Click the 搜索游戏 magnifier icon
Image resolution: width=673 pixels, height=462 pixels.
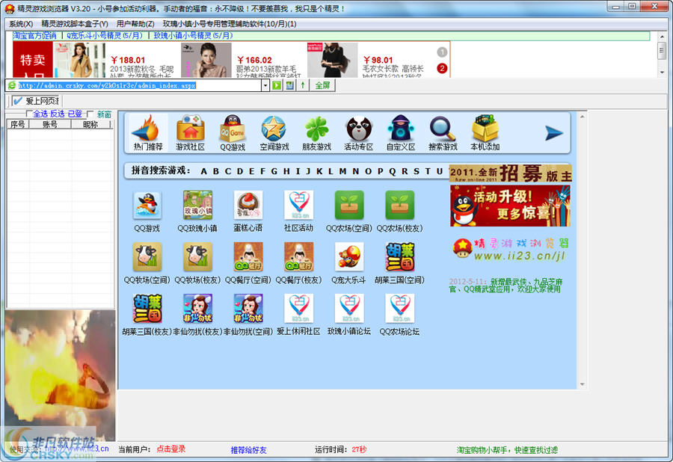(x=443, y=131)
